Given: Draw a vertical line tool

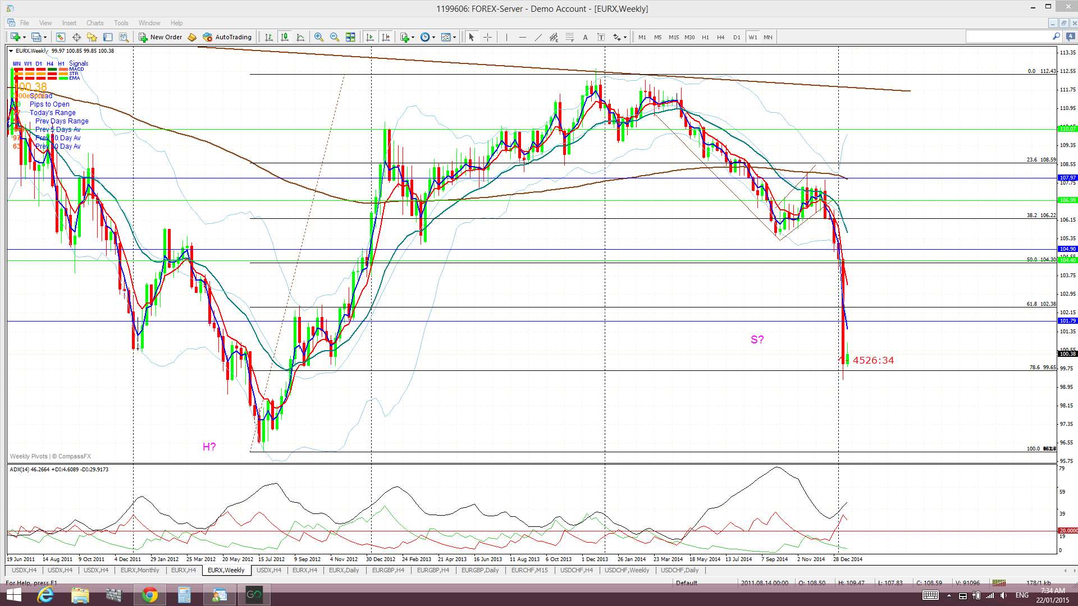Looking at the screenshot, I should click(506, 37).
